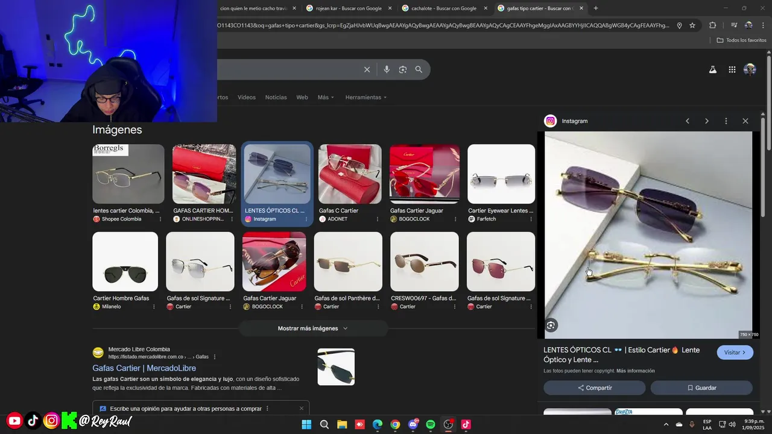772x434 pixels.
Task: Open Google apps grid
Action: [732, 69]
